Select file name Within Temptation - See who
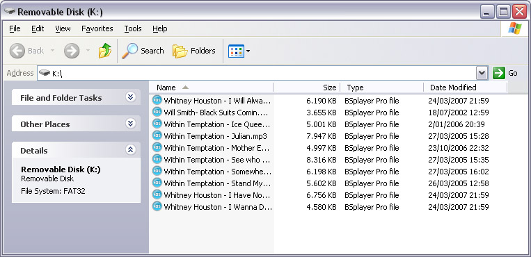The width and height of the screenshot is (531, 257). tap(217, 160)
